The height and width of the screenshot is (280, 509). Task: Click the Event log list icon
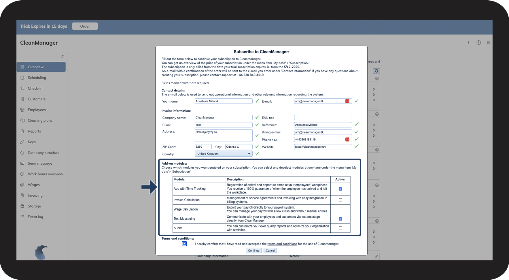(x=22, y=217)
